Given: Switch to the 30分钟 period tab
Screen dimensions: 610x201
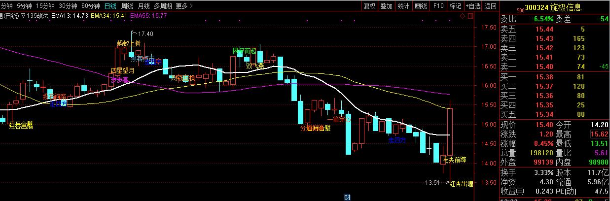Looking at the screenshot, I should [68, 6].
